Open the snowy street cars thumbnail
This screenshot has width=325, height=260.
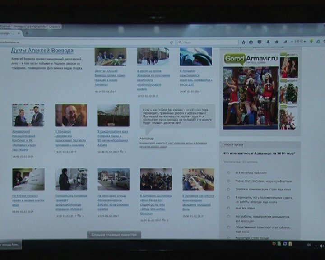(x=114, y=179)
